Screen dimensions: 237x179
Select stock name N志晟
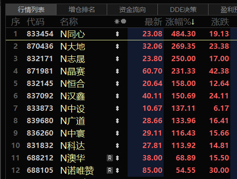click(x=72, y=59)
